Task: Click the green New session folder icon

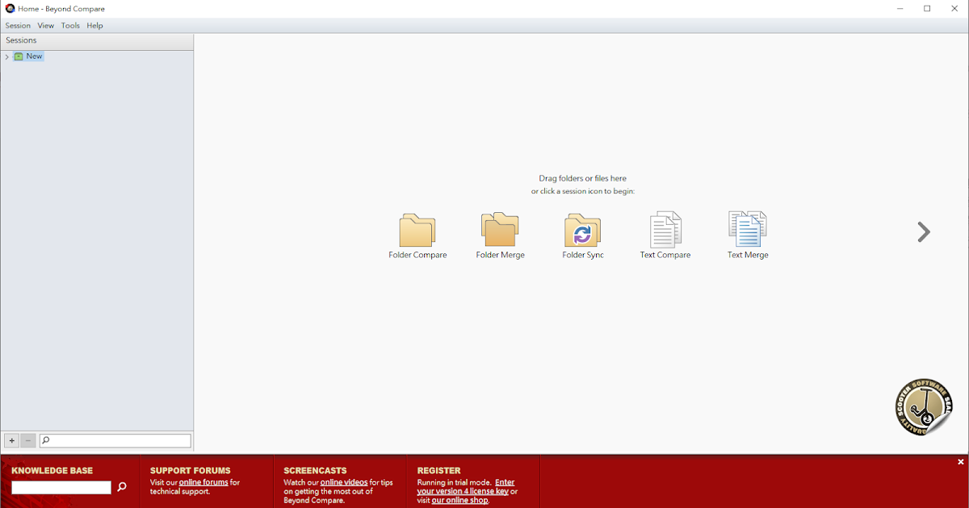Action: [19, 56]
